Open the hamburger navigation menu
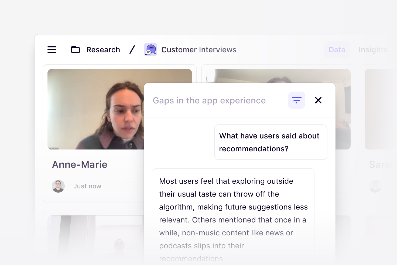This screenshot has height=265, width=397. [x=52, y=50]
